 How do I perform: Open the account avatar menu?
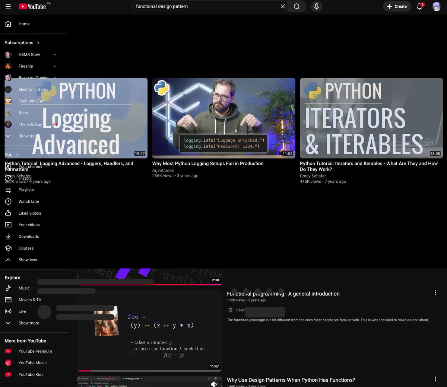point(436,6)
